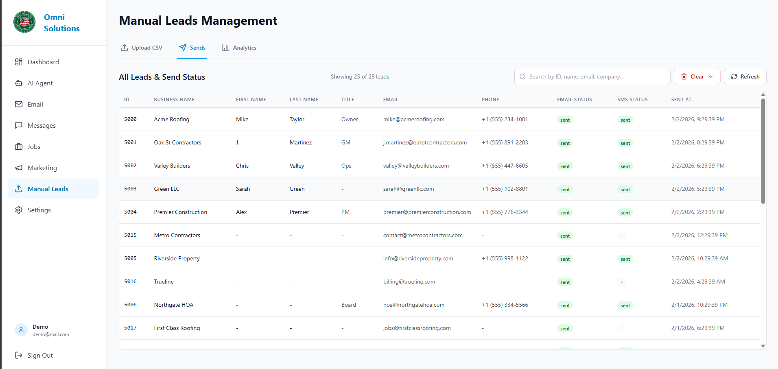Click the Email envelope icon

click(x=19, y=104)
